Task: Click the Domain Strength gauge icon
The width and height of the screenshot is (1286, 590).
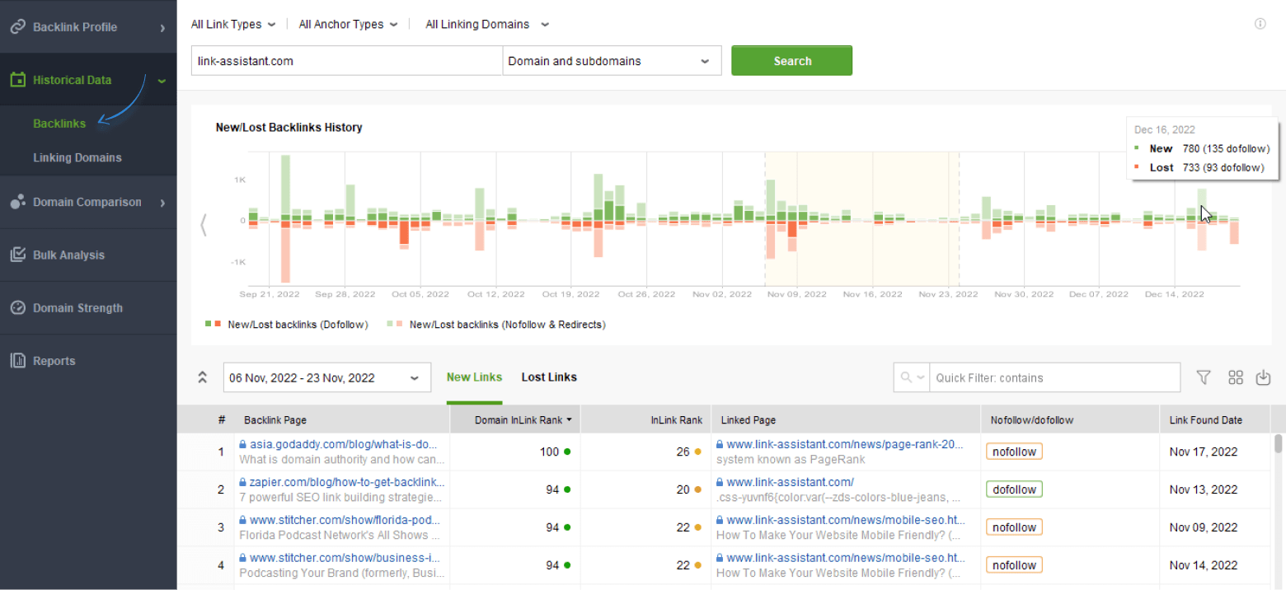Action: click(17, 307)
